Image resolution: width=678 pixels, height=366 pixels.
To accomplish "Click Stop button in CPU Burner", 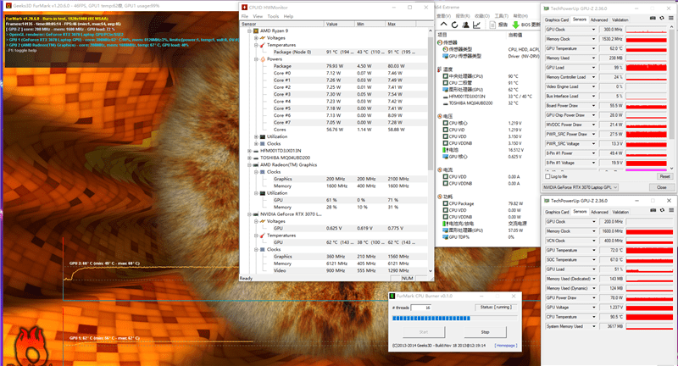I will click(485, 332).
